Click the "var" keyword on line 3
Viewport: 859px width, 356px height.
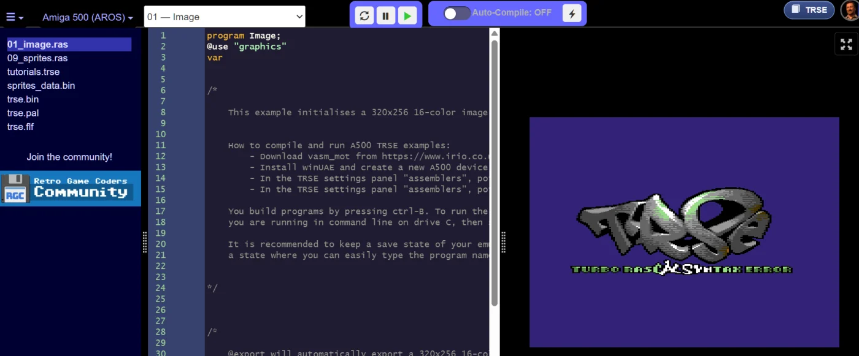[215, 58]
